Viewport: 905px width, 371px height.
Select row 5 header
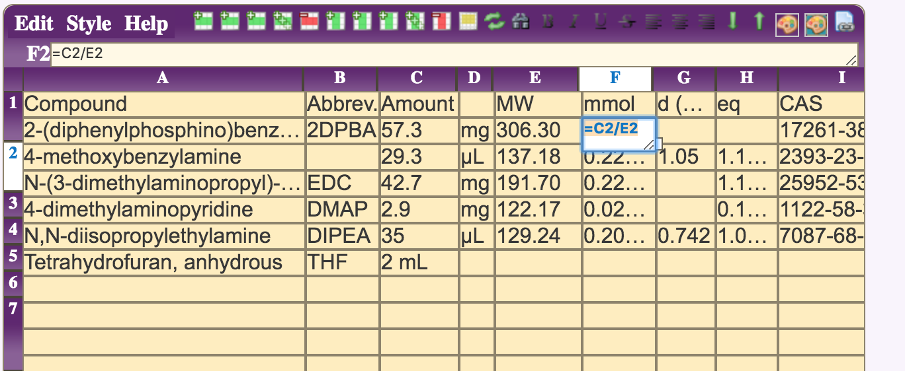pos(13,256)
